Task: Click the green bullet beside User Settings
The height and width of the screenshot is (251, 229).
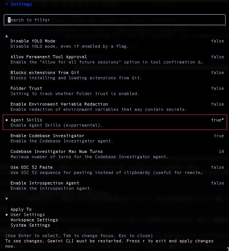Action: [x=6, y=215]
